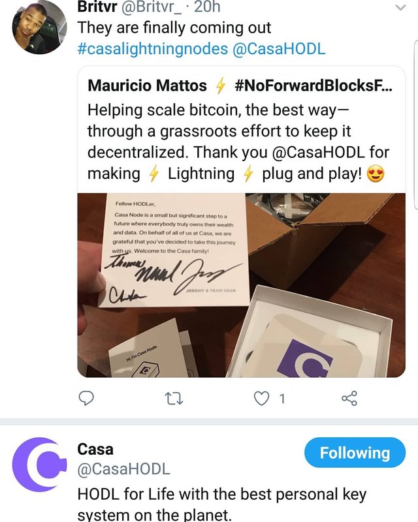Open the quoted tweet text body
Screen dimensions: 418x522
click(x=238, y=142)
